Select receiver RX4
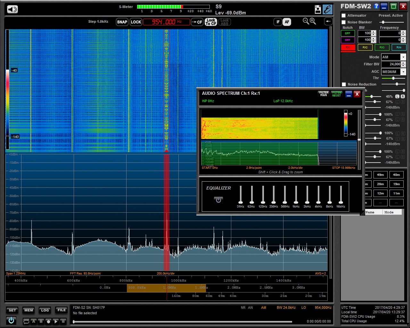410x328 pixels. [x=399, y=47]
